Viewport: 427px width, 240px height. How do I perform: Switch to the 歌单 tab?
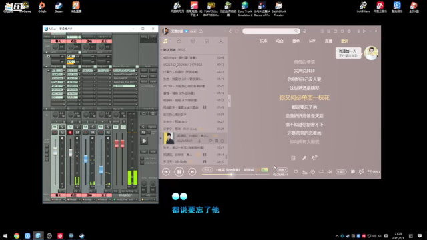(x=296, y=41)
